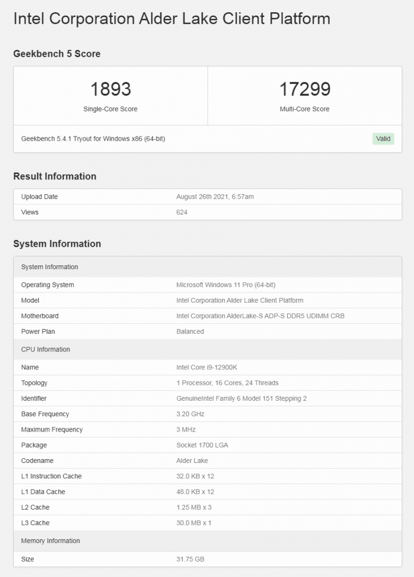Click the System Information table header row
Viewport: 414px width, 577px height.
pos(208,267)
